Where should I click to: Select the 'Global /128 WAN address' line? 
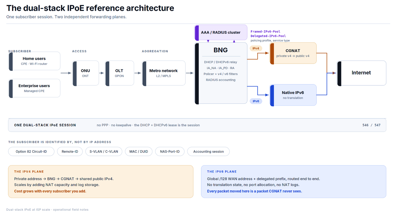click(x=263, y=179)
